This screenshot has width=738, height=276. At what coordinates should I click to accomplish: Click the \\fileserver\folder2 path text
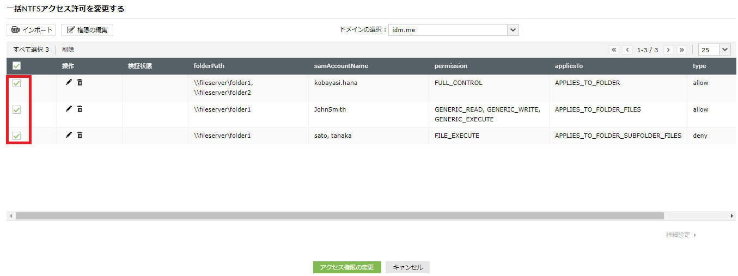(x=222, y=93)
